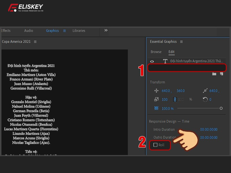Toggle the scale constrain proportions link
This screenshot has width=231, height=173.
174,99
